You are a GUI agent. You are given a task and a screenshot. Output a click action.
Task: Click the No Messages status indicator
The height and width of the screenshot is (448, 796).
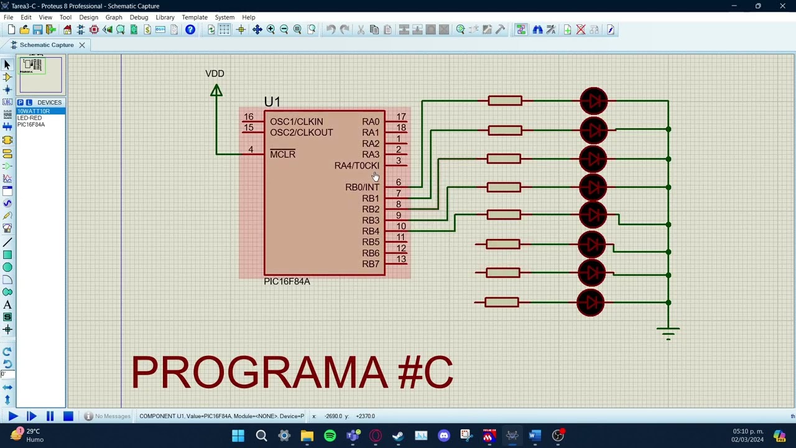click(x=108, y=416)
